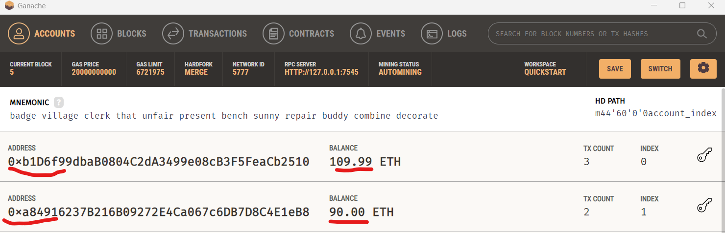Click the Switch workspace button

click(x=660, y=69)
